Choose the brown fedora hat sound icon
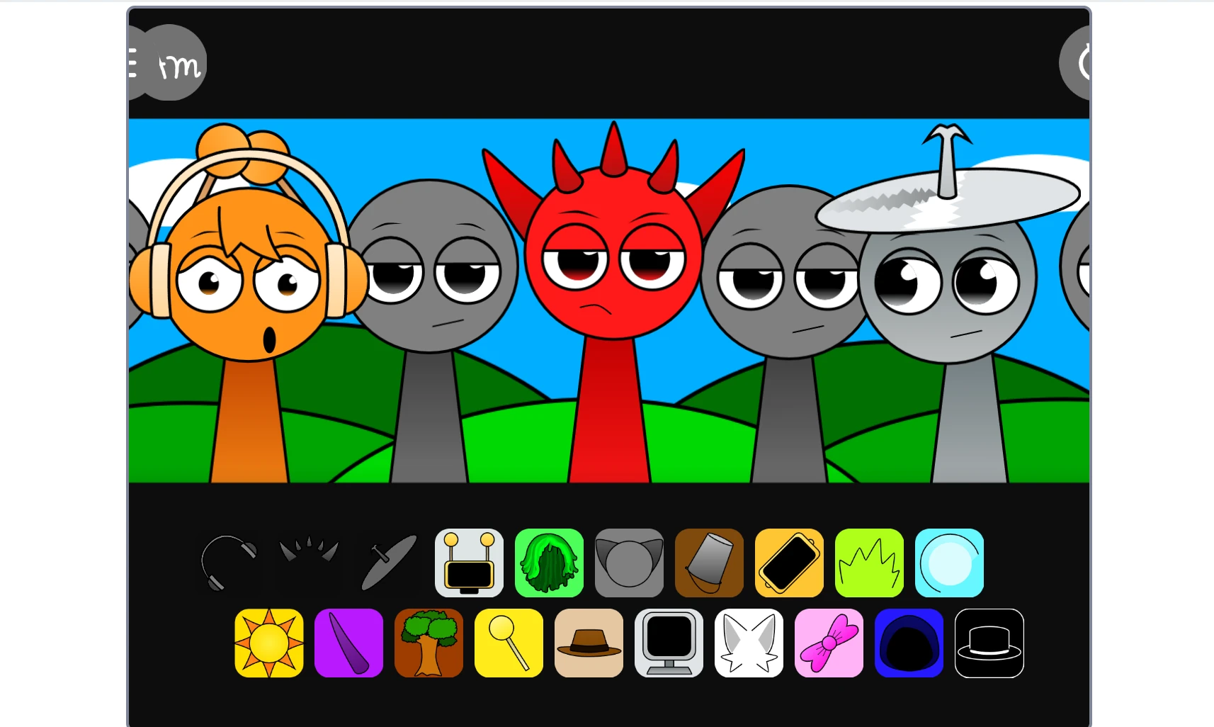The height and width of the screenshot is (727, 1214). click(589, 643)
